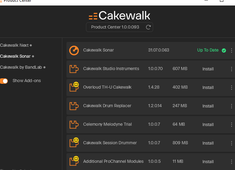Install Cakewalk Studio Instruments
The image size is (235, 170).
pos(208,69)
